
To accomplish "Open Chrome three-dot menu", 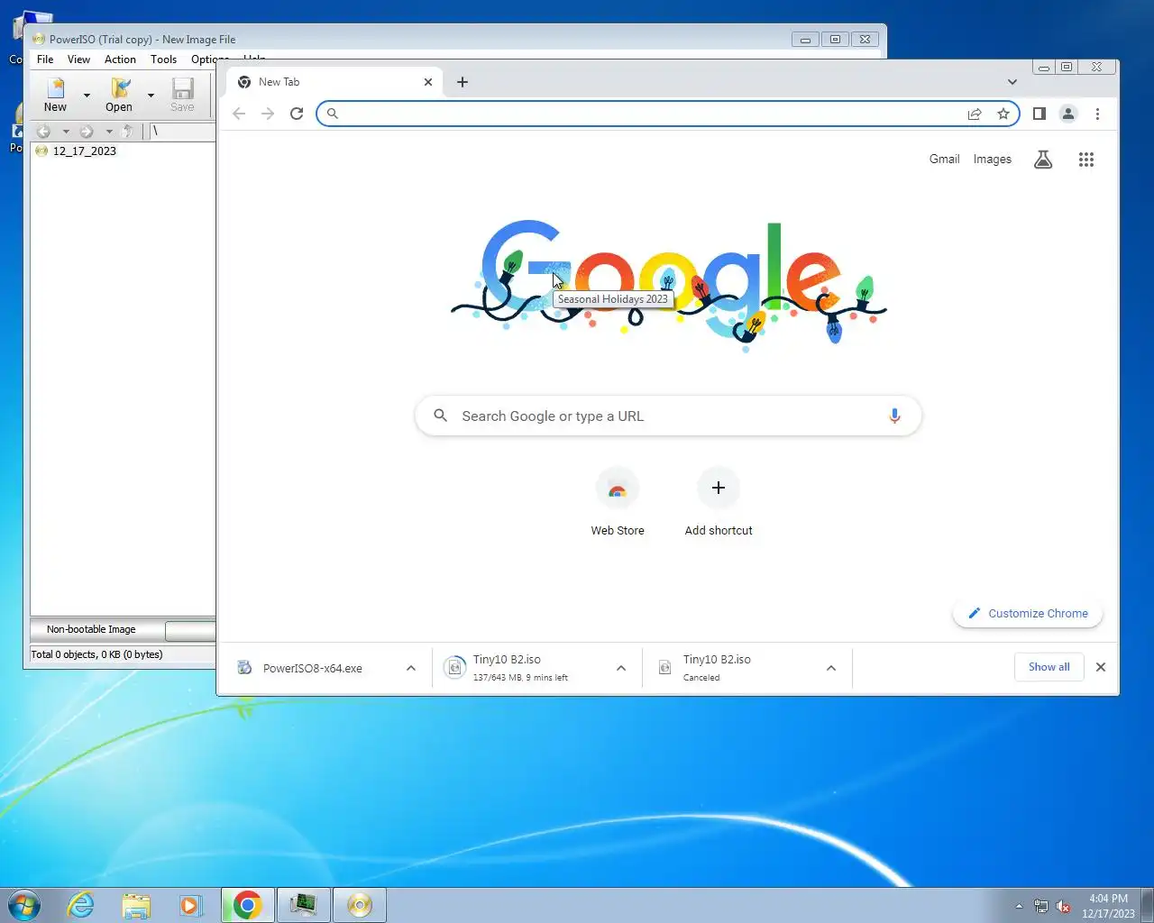I will (x=1097, y=114).
